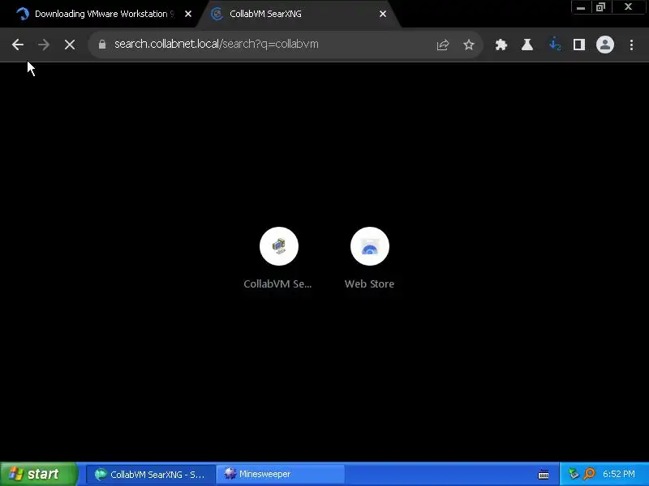Bookmark this page with the star icon

(x=469, y=45)
